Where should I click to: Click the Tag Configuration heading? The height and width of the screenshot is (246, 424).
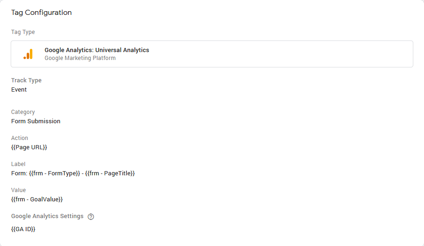pyautogui.click(x=41, y=13)
